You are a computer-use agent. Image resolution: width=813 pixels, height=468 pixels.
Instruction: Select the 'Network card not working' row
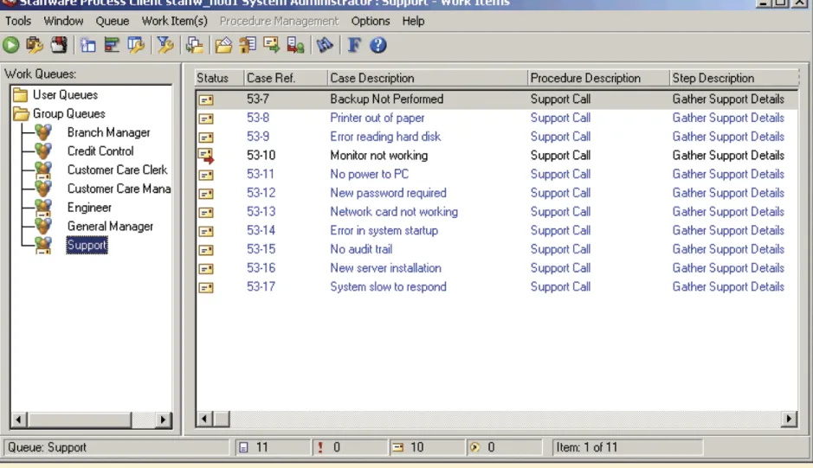497,212
